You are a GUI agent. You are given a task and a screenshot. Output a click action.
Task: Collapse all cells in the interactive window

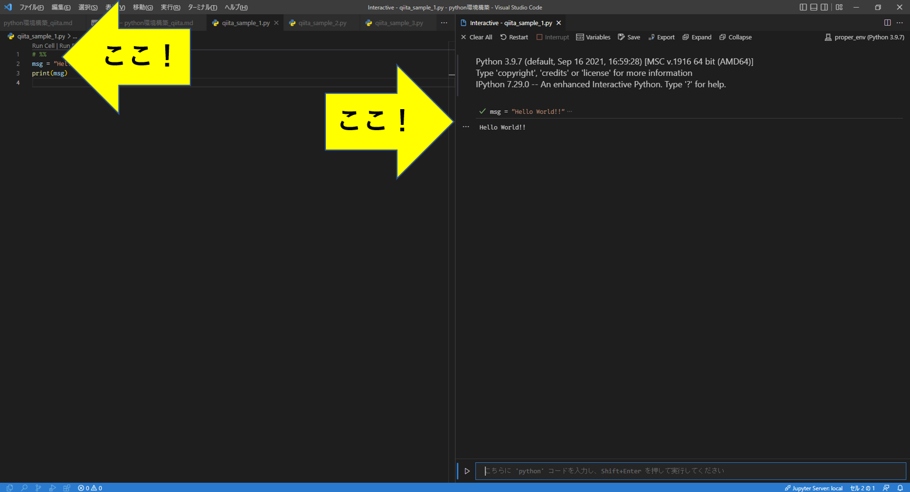pos(735,37)
